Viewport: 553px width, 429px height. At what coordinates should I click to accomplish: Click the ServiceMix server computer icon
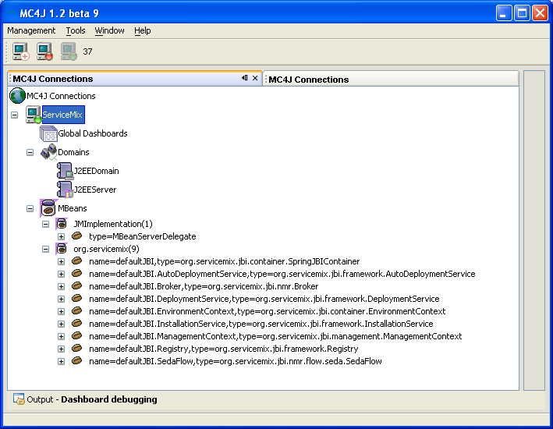click(34, 115)
